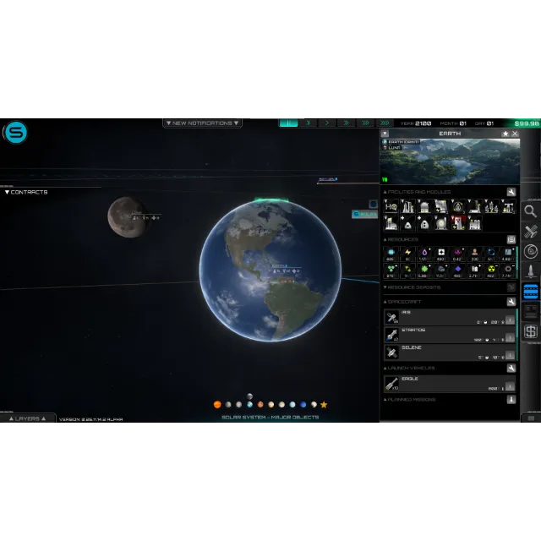
Task: Favorite Earth with the star button
Action: point(505,134)
